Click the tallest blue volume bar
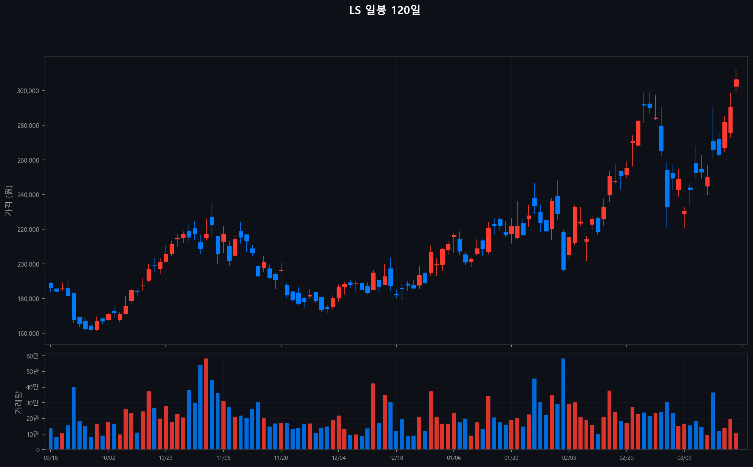 point(563,404)
